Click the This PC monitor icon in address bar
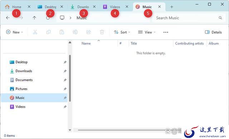Screen dimensions: 229x139 (x=62, y=18)
